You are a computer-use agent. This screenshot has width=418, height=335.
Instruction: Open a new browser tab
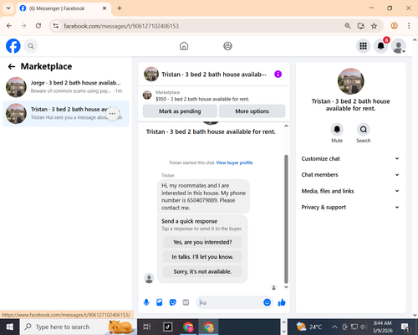click(120, 8)
